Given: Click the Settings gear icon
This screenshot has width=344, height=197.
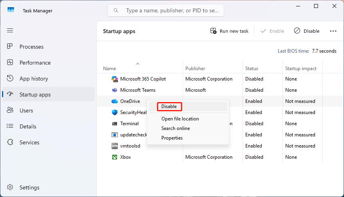Looking at the screenshot, I should (x=10, y=187).
